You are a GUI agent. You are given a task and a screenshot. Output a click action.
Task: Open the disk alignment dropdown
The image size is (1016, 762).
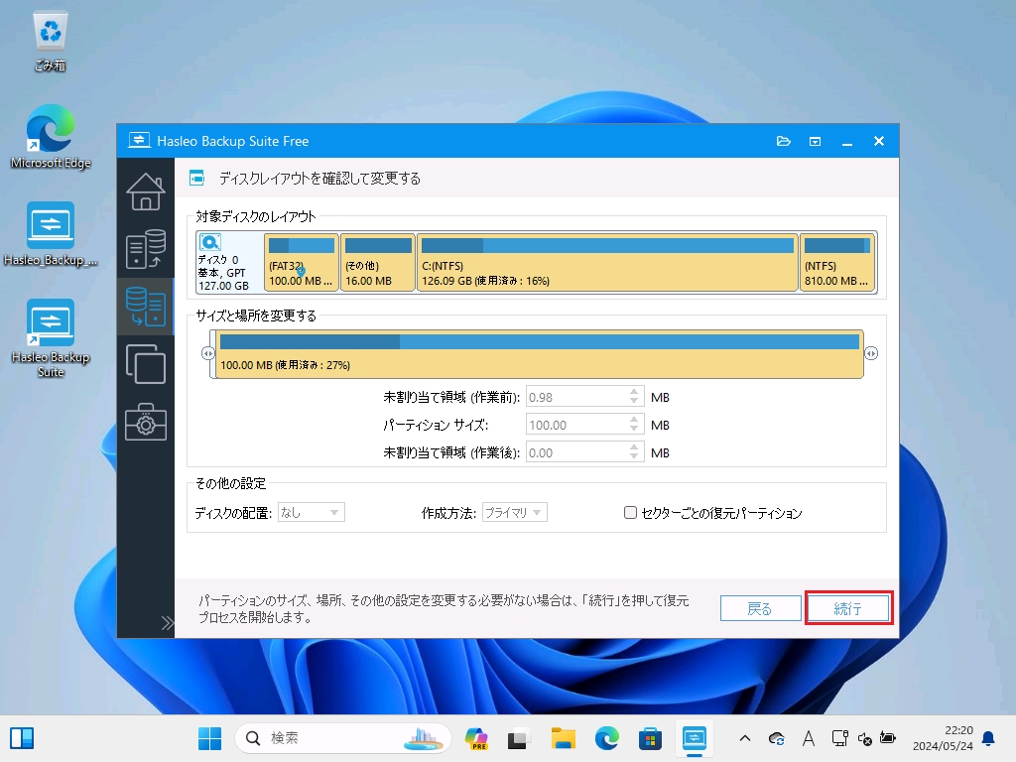pos(311,513)
